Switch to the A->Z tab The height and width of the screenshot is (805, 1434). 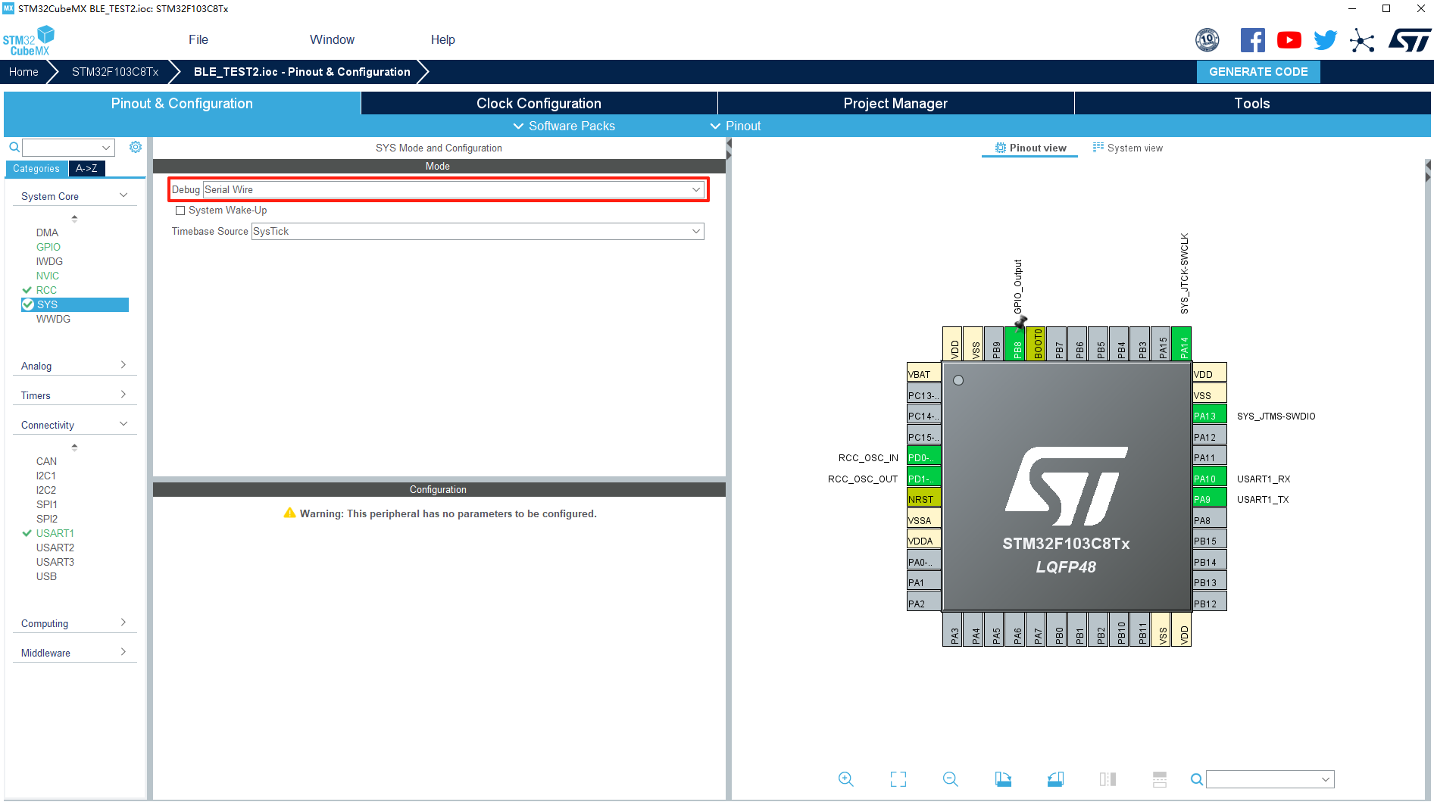(x=86, y=168)
